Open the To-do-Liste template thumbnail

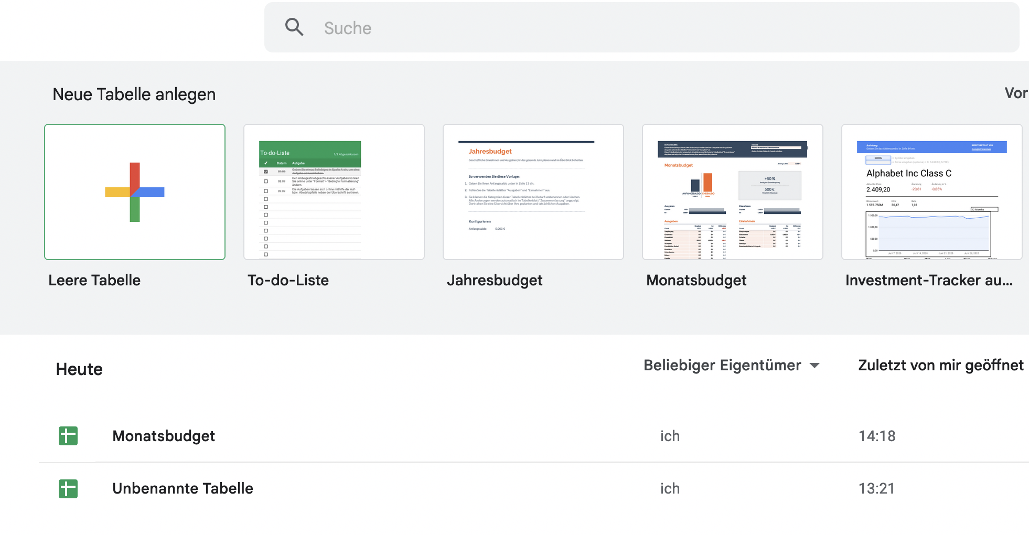334,192
